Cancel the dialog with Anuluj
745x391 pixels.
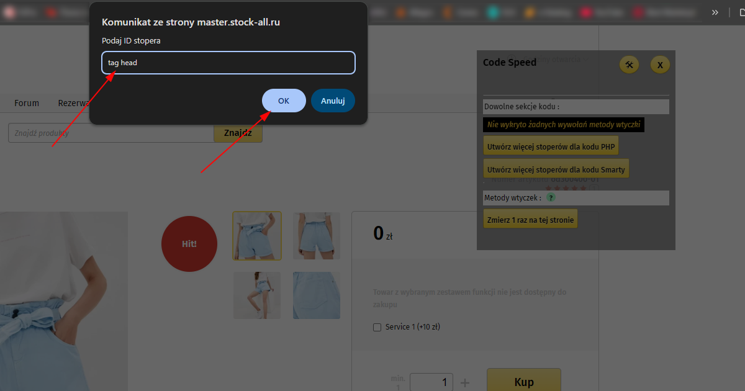coord(333,101)
